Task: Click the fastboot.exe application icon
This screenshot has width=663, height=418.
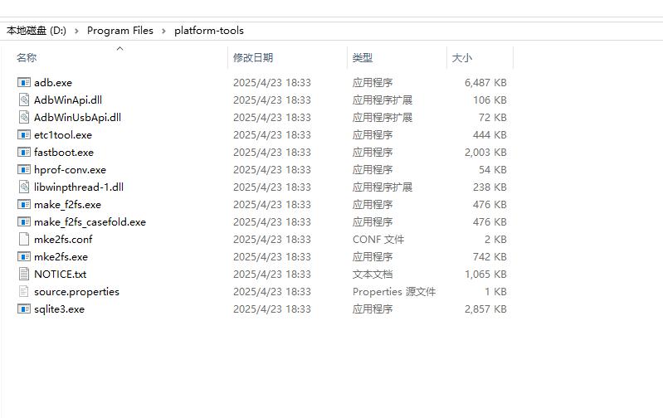Action: tap(24, 152)
